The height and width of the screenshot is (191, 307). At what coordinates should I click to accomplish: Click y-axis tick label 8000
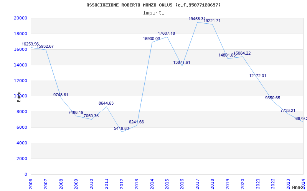point(21,112)
